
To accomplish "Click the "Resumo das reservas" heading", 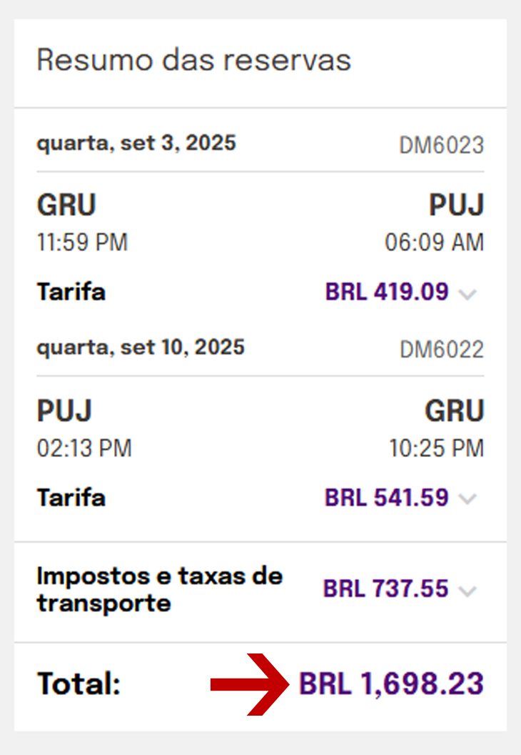I will [193, 59].
